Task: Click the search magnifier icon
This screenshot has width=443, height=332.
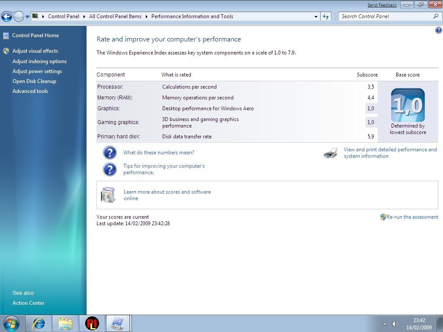Action: click(436, 16)
